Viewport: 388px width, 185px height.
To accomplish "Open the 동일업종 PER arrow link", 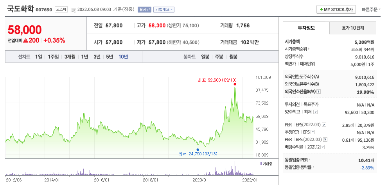I will [298, 160].
